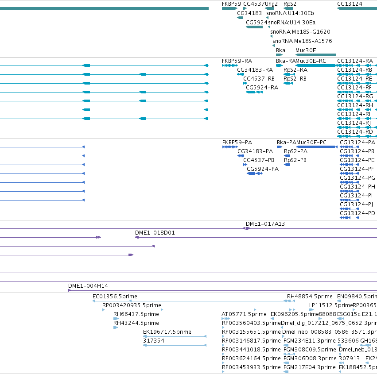The image size is (377, 374).
Task: Click the Bka gene label
Action: click(x=280, y=50)
